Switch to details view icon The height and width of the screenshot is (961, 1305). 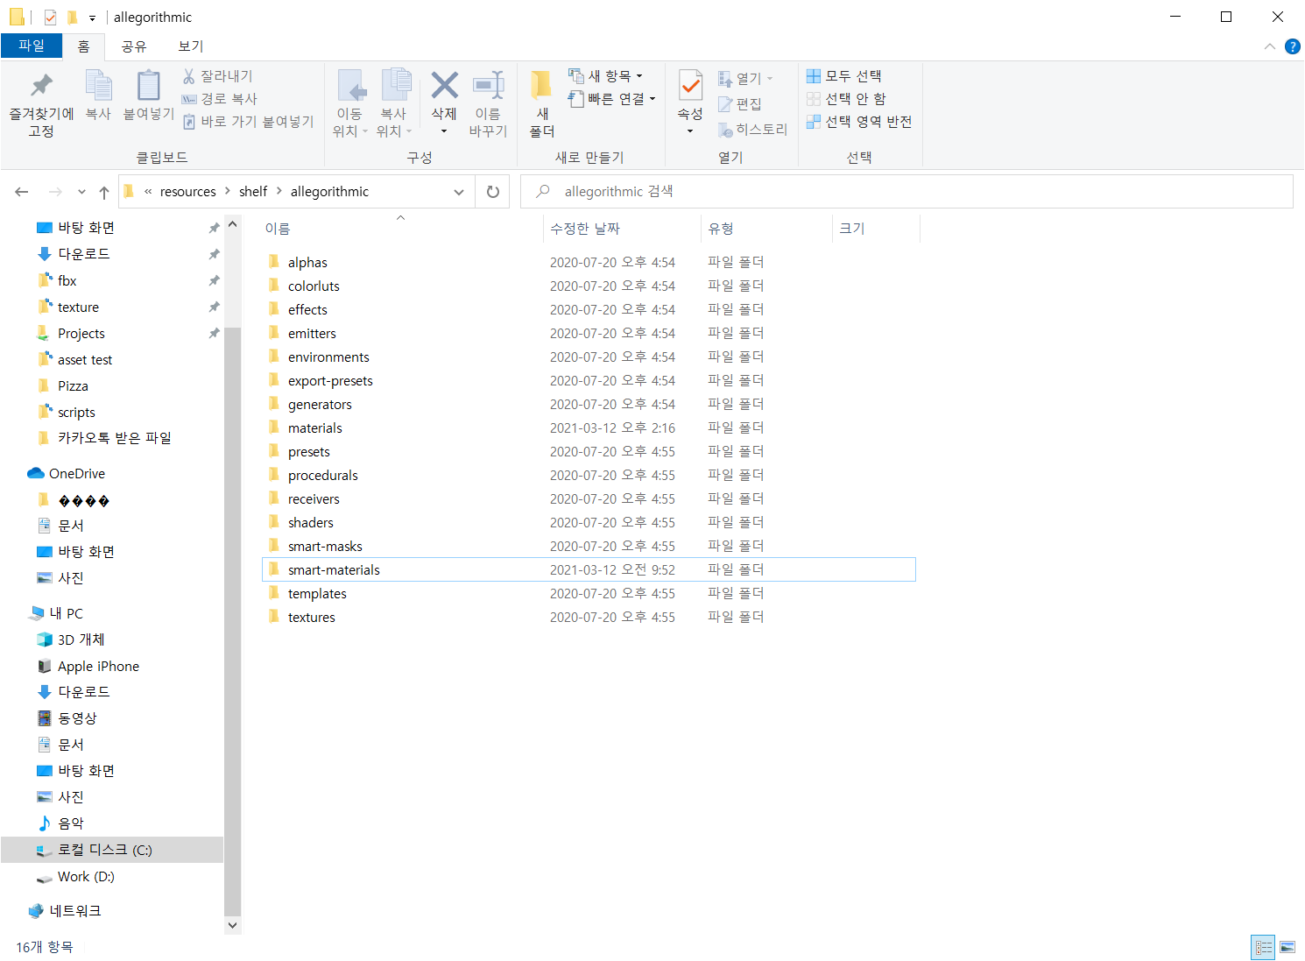1263,947
